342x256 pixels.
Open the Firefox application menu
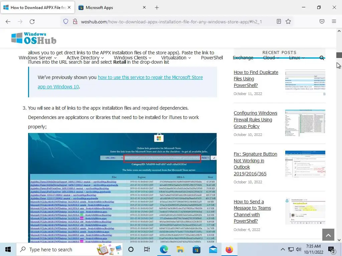click(334, 21)
